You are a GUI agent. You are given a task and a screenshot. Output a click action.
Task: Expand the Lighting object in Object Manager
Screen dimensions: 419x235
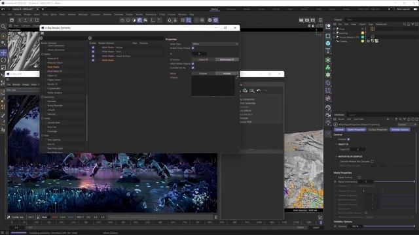click(x=334, y=33)
